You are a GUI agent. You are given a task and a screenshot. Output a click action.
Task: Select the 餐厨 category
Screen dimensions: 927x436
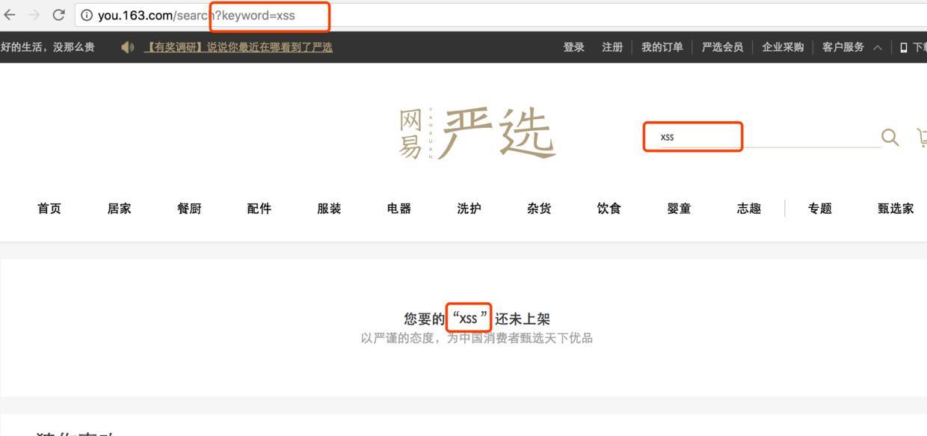(x=189, y=209)
